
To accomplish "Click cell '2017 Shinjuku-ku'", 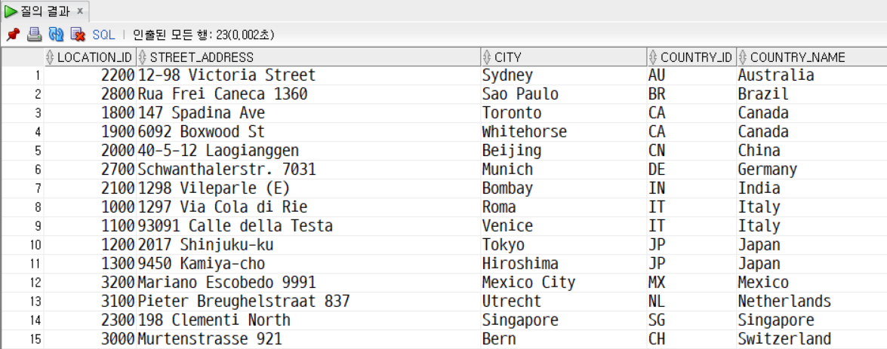I will pos(308,245).
